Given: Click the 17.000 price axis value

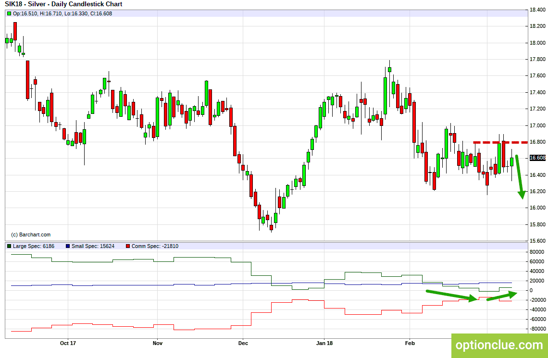Looking at the screenshot, I should tap(537, 125).
